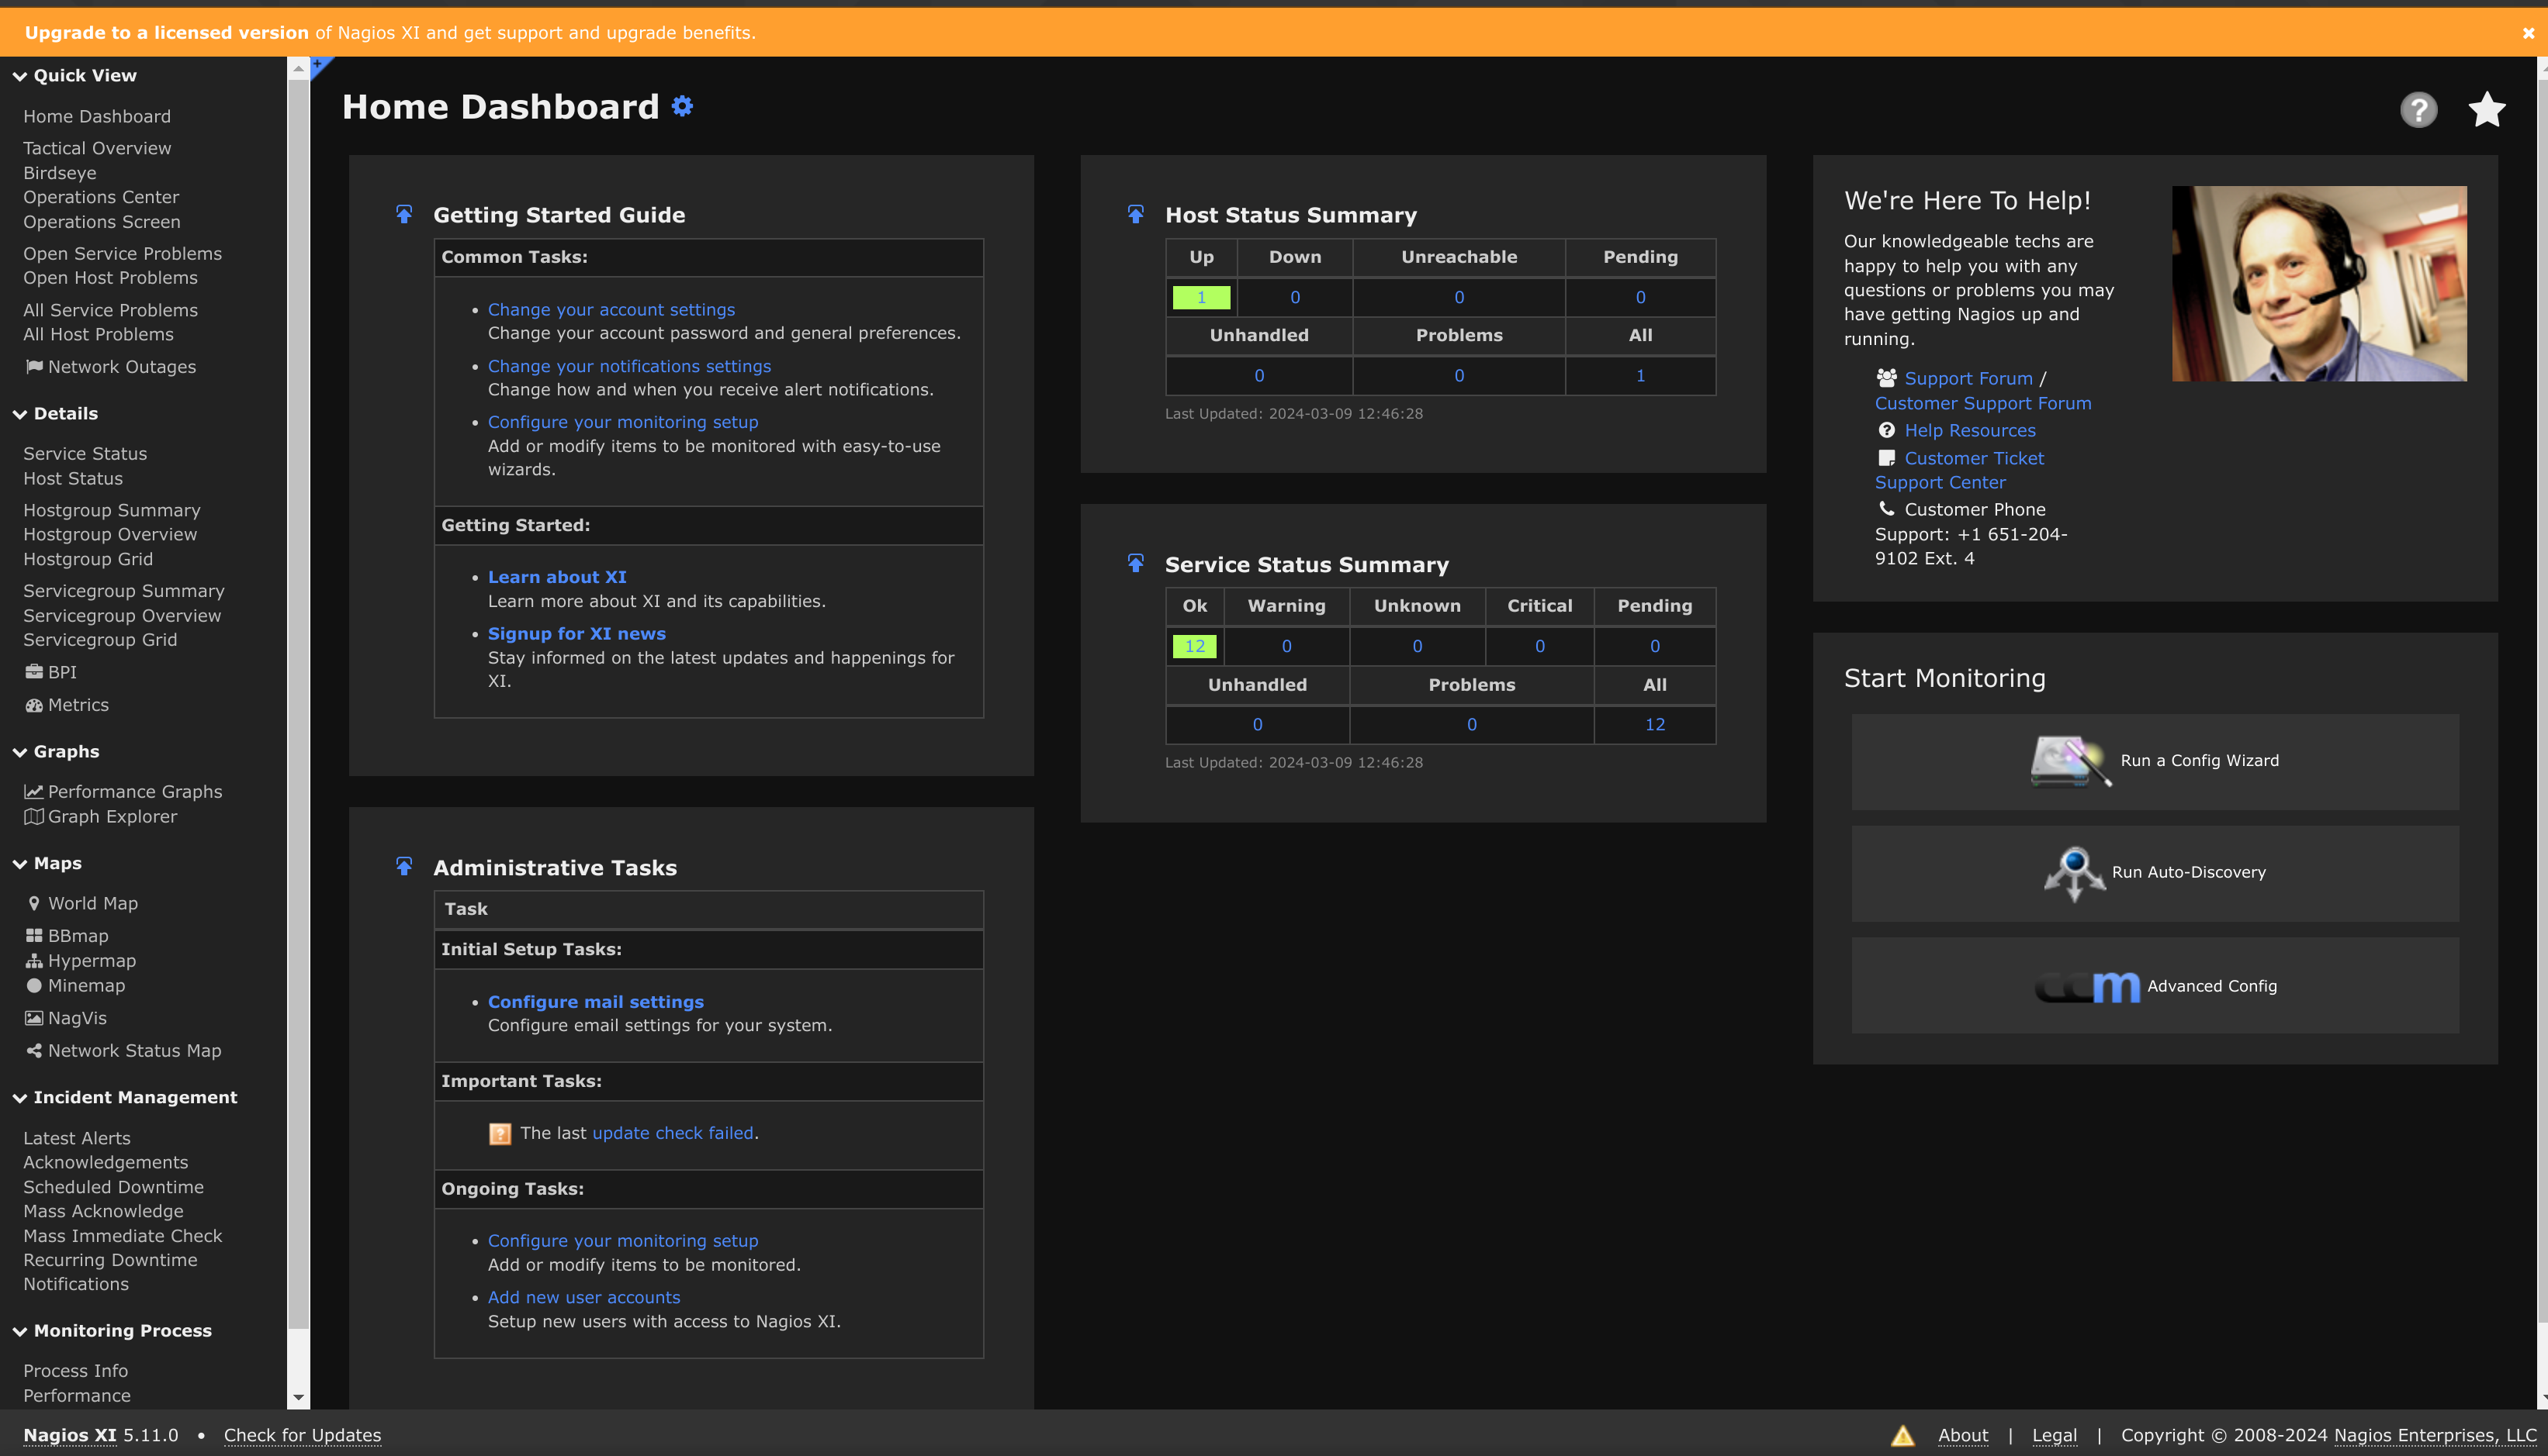Open Change your account settings link
The image size is (2548, 1456).
point(611,310)
